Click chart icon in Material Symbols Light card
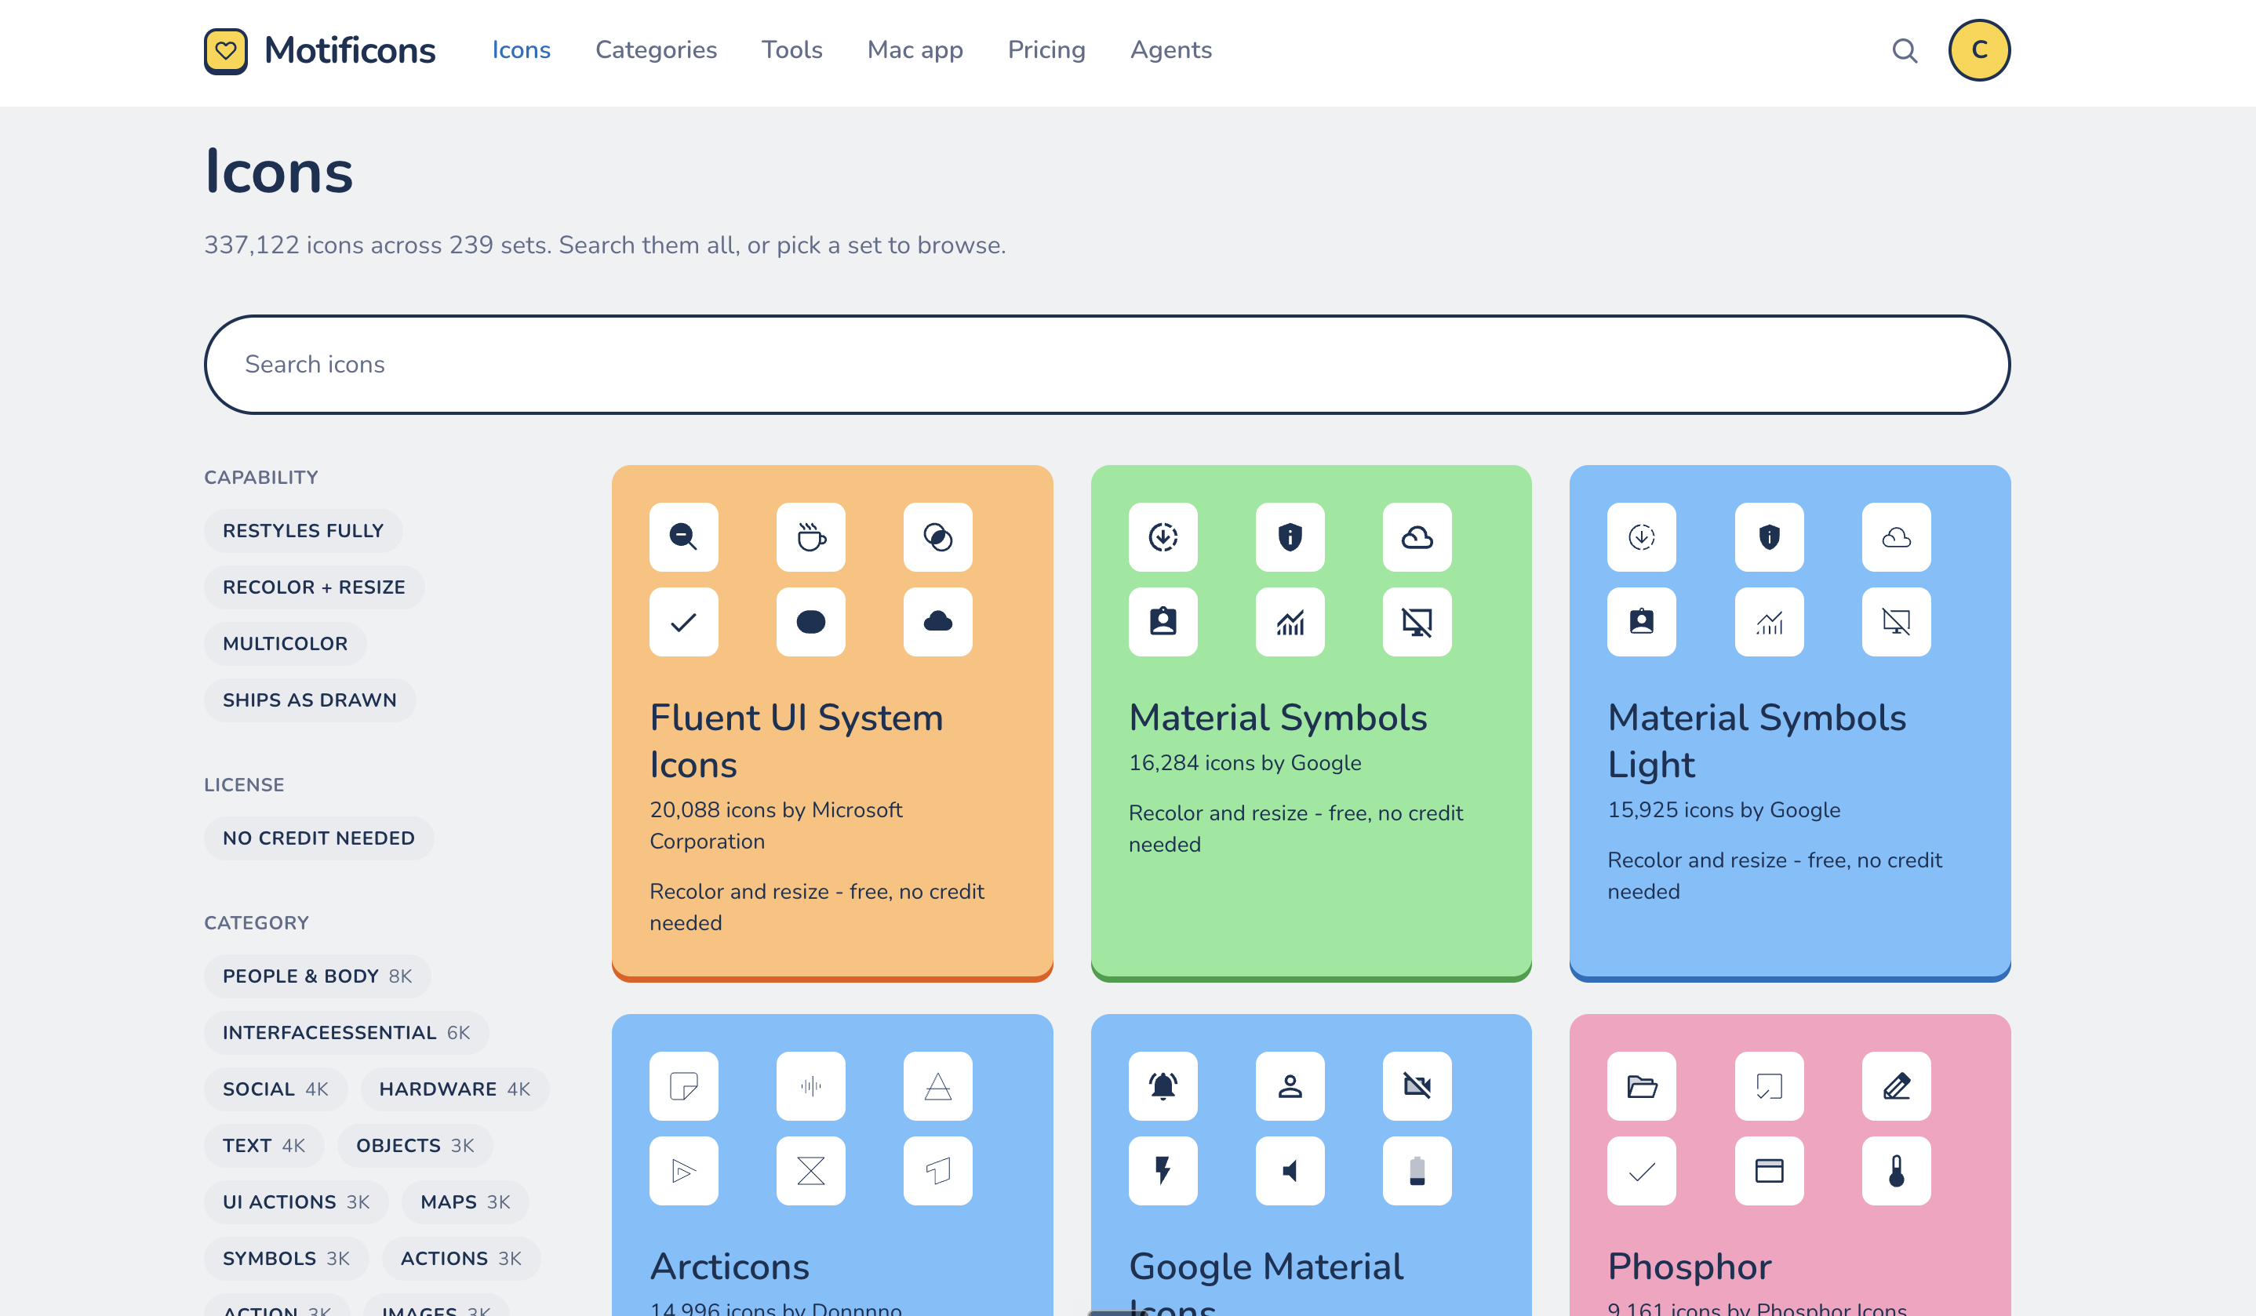The height and width of the screenshot is (1316, 2256). point(1769,621)
